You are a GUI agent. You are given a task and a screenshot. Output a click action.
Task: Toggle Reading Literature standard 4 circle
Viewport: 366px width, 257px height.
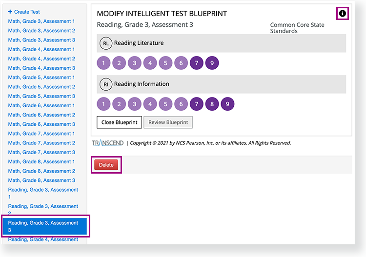coord(150,63)
